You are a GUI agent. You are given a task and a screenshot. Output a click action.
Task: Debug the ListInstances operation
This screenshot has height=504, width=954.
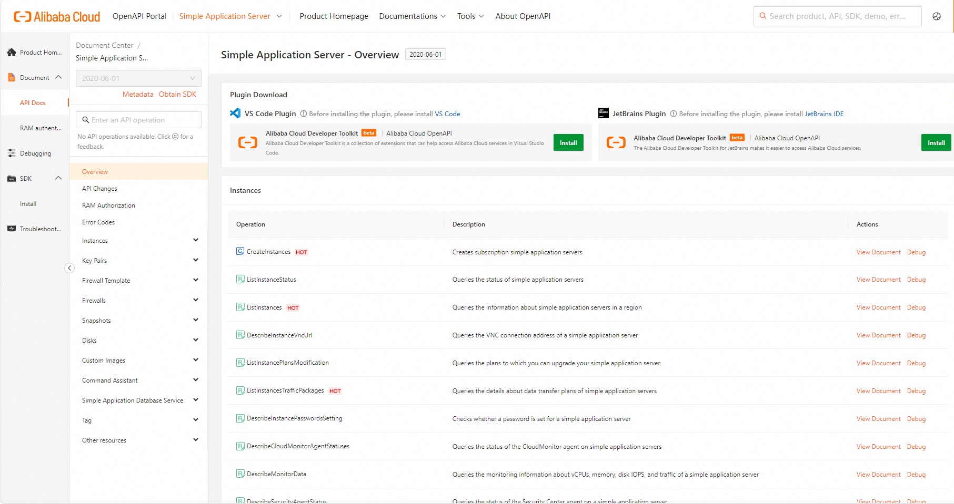pos(916,307)
